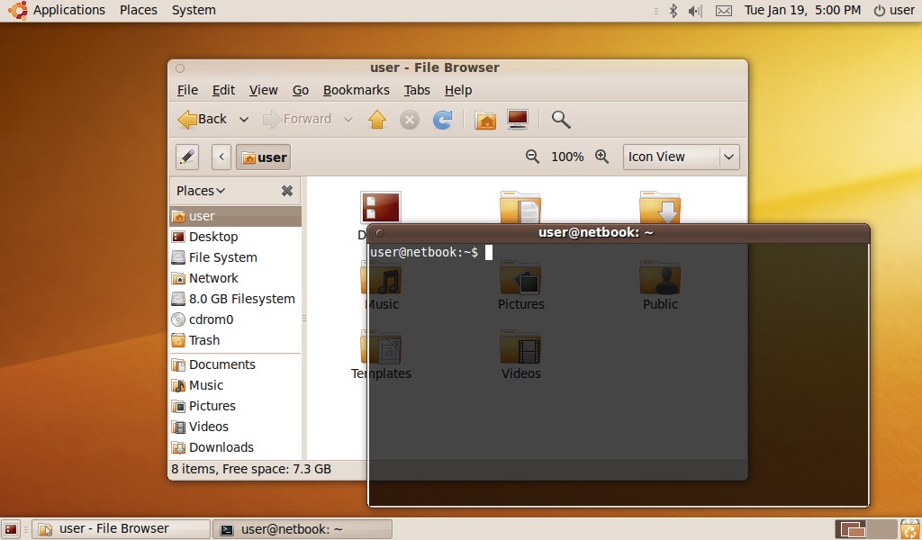Screen dimensions: 922x540
Task: Open the Home folder toolbar icon
Action: click(x=485, y=120)
